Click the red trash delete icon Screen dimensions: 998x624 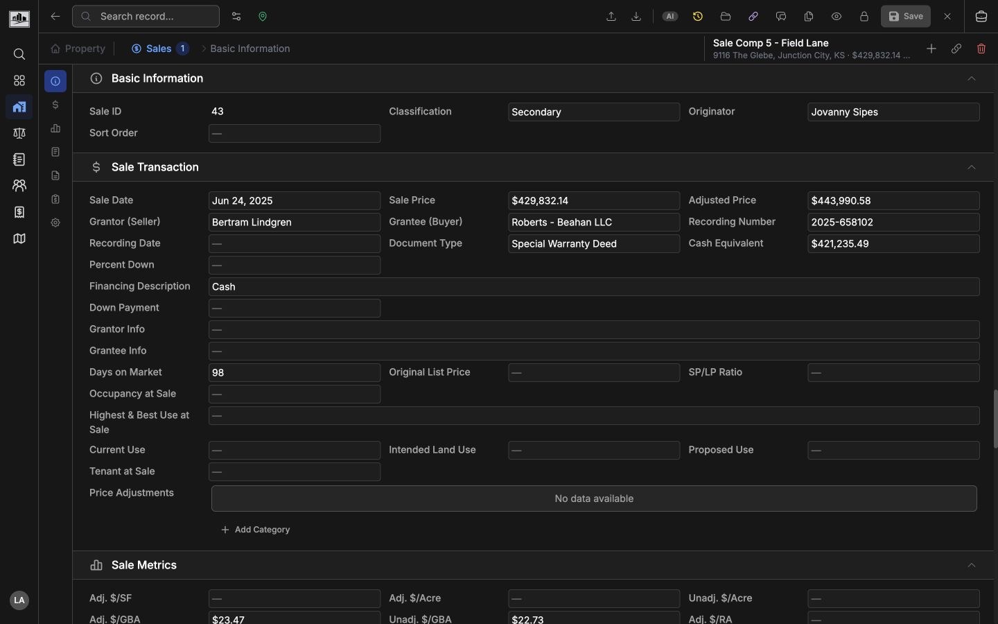coord(982,49)
